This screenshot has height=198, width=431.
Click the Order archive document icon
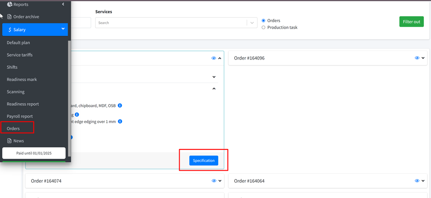9,17
